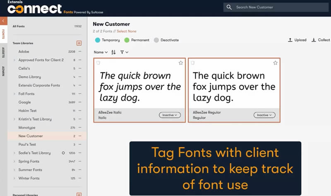Add a new Team Library
Viewport: 331px width, 196px height.
tap(79, 43)
